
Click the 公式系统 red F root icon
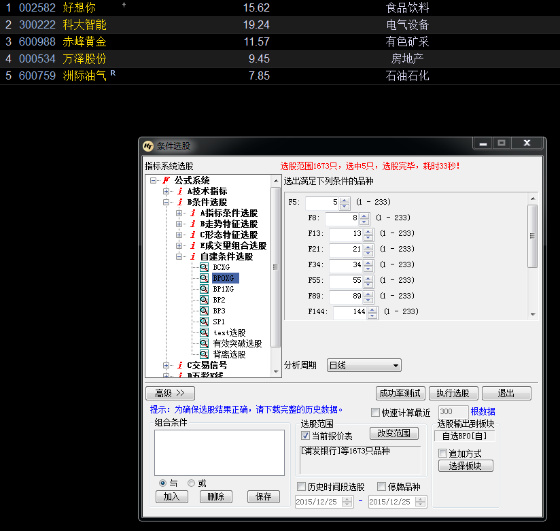pos(166,180)
